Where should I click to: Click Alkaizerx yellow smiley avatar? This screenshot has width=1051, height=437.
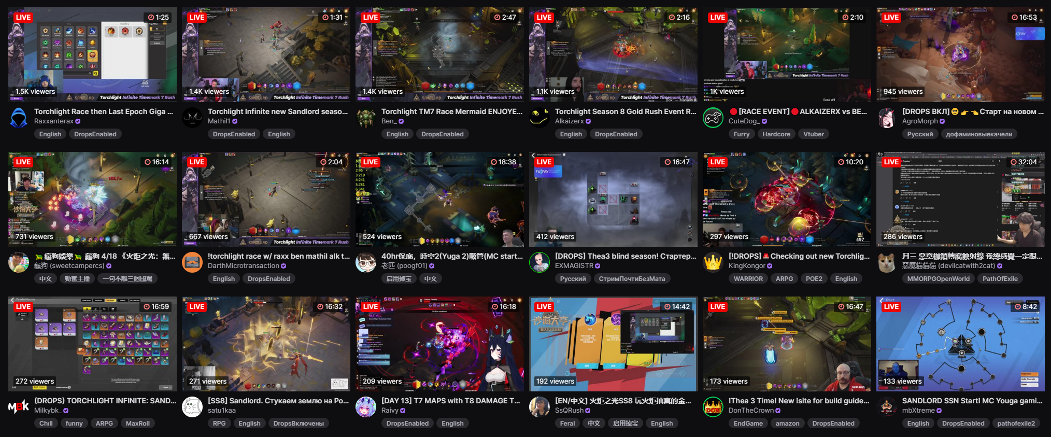pyautogui.click(x=539, y=118)
